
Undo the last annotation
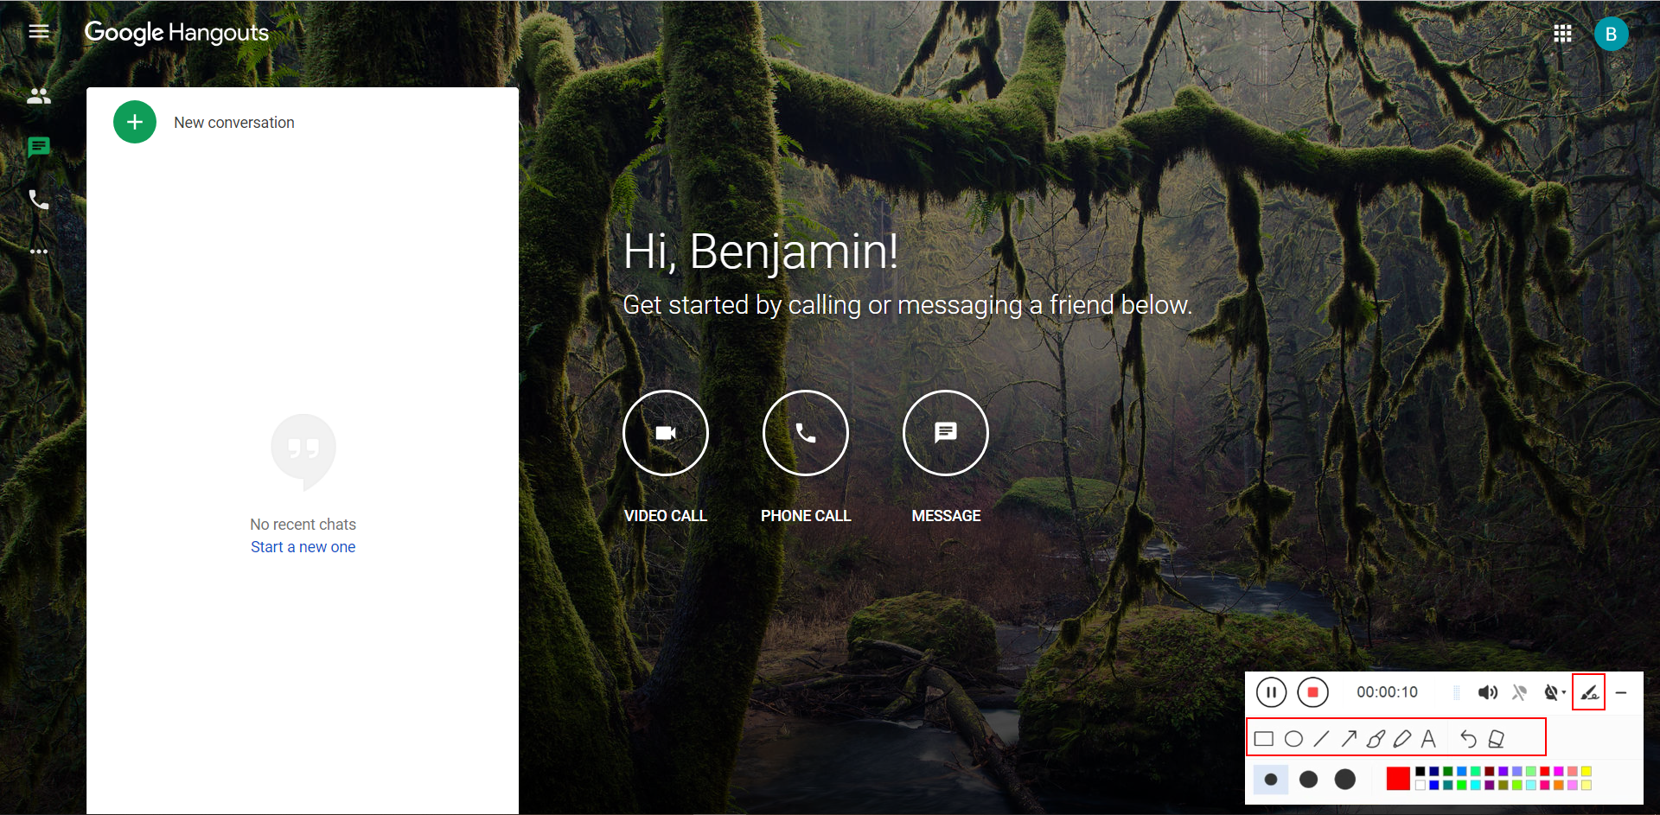pyautogui.click(x=1470, y=739)
